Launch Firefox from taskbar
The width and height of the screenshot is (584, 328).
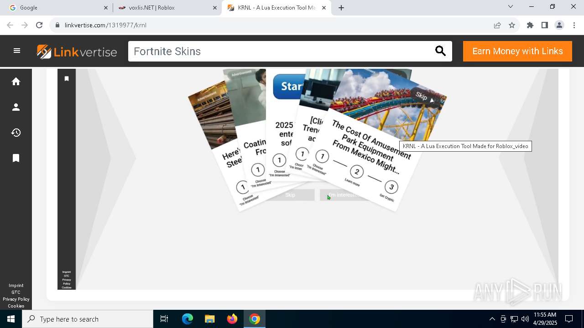[x=232, y=319]
